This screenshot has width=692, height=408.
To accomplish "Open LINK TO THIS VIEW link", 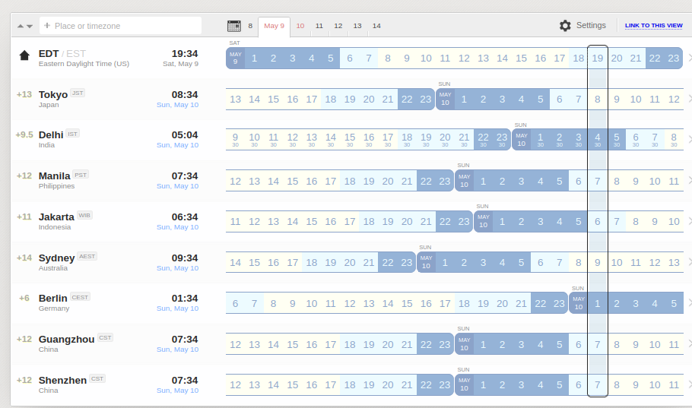I will click(x=654, y=26).
